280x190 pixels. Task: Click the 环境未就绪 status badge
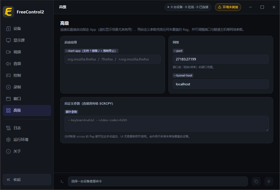click(228, 7)
